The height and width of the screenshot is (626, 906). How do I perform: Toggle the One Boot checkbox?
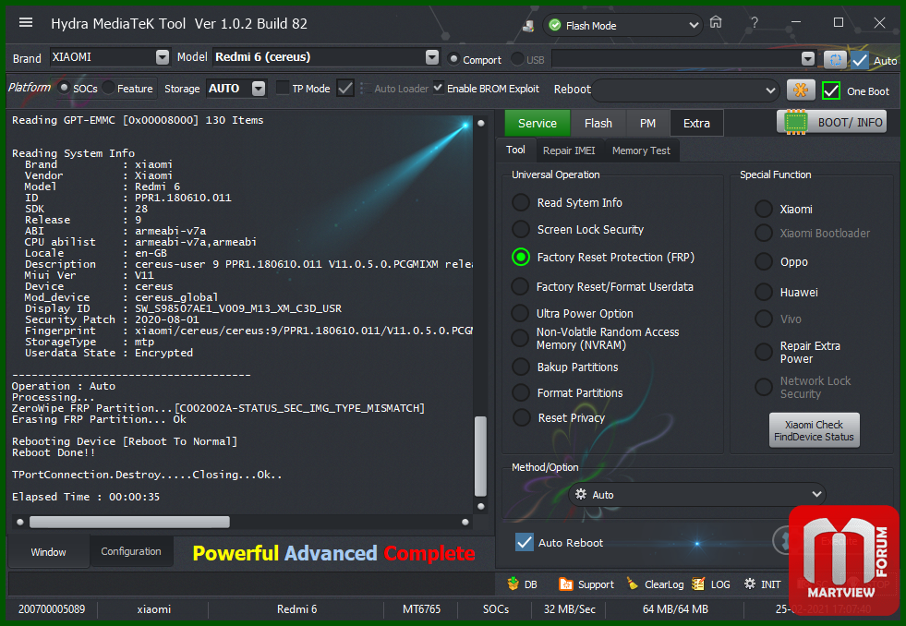point(831,90)
